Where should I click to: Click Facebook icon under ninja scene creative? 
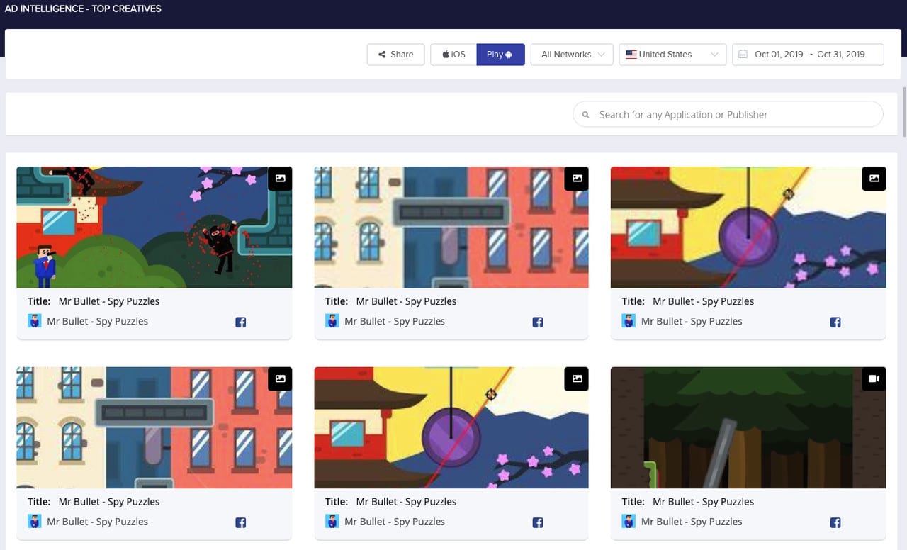point(241,322)
